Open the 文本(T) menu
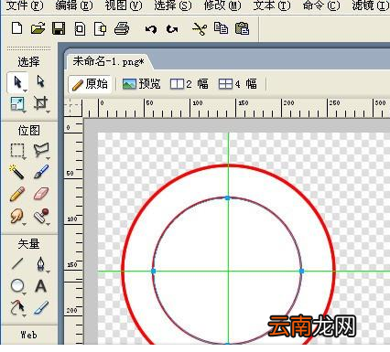Screen dimensions: 390x352 point(272,5)
